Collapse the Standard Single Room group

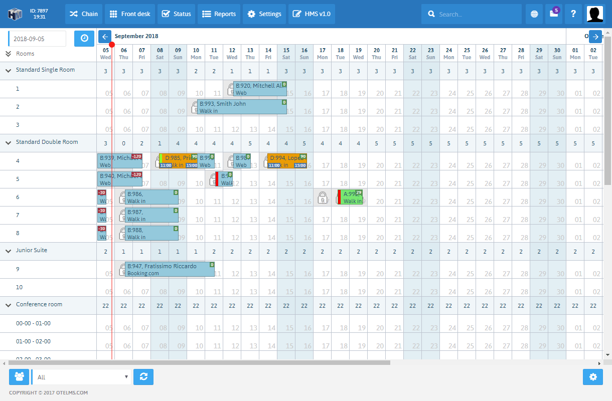point(8,71)
